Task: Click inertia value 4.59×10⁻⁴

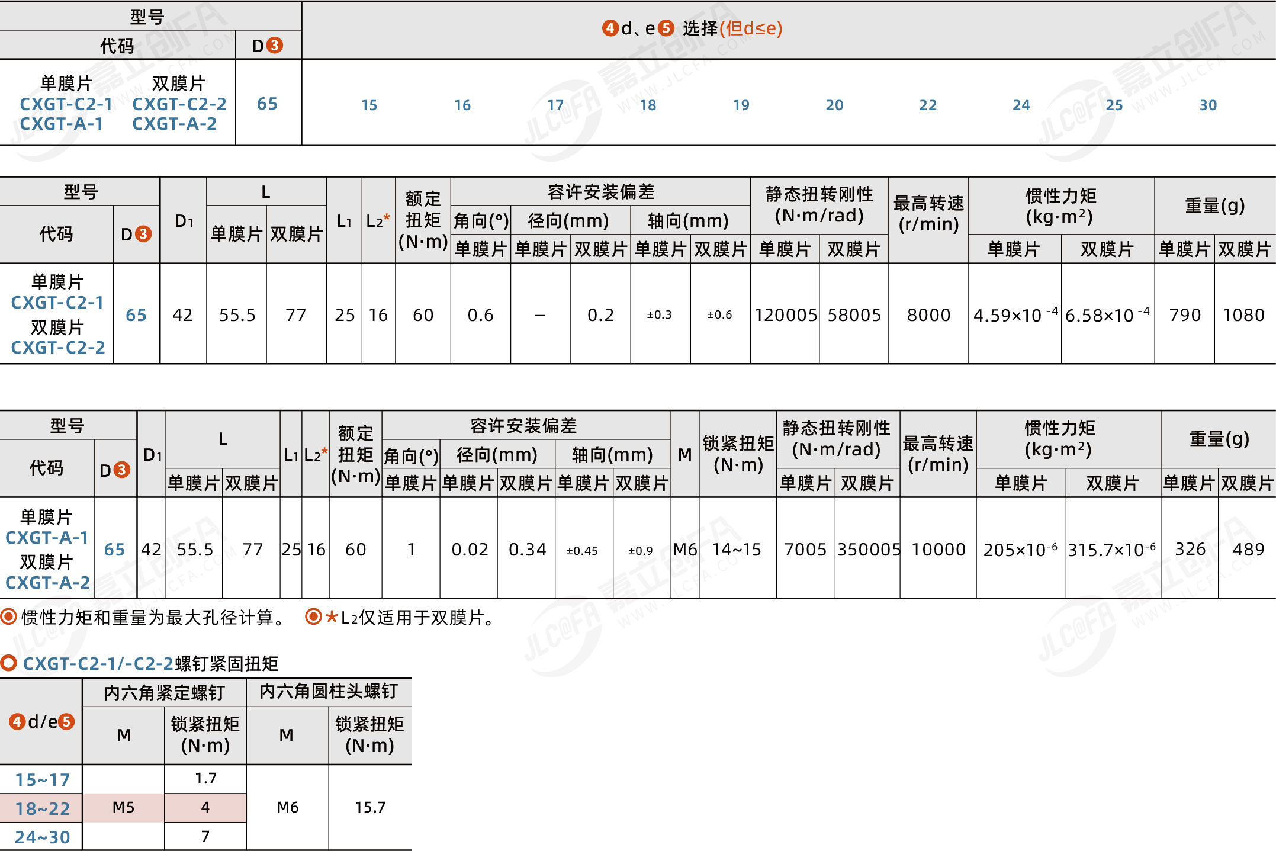Action: click(x=1015, y=314)
